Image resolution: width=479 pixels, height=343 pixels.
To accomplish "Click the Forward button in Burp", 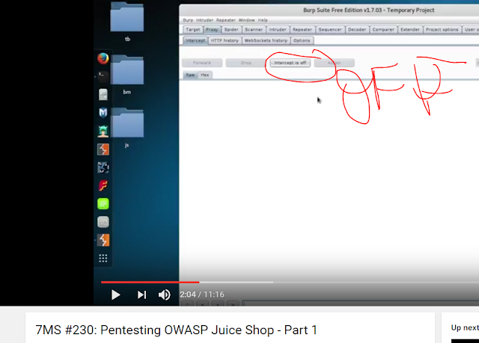I will 202,63.
